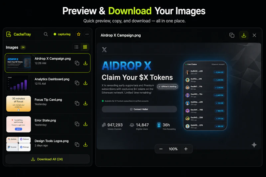Viewport: 266px width, 177px height.
Task: Click the X logo in preview
Action: point(104,49)
